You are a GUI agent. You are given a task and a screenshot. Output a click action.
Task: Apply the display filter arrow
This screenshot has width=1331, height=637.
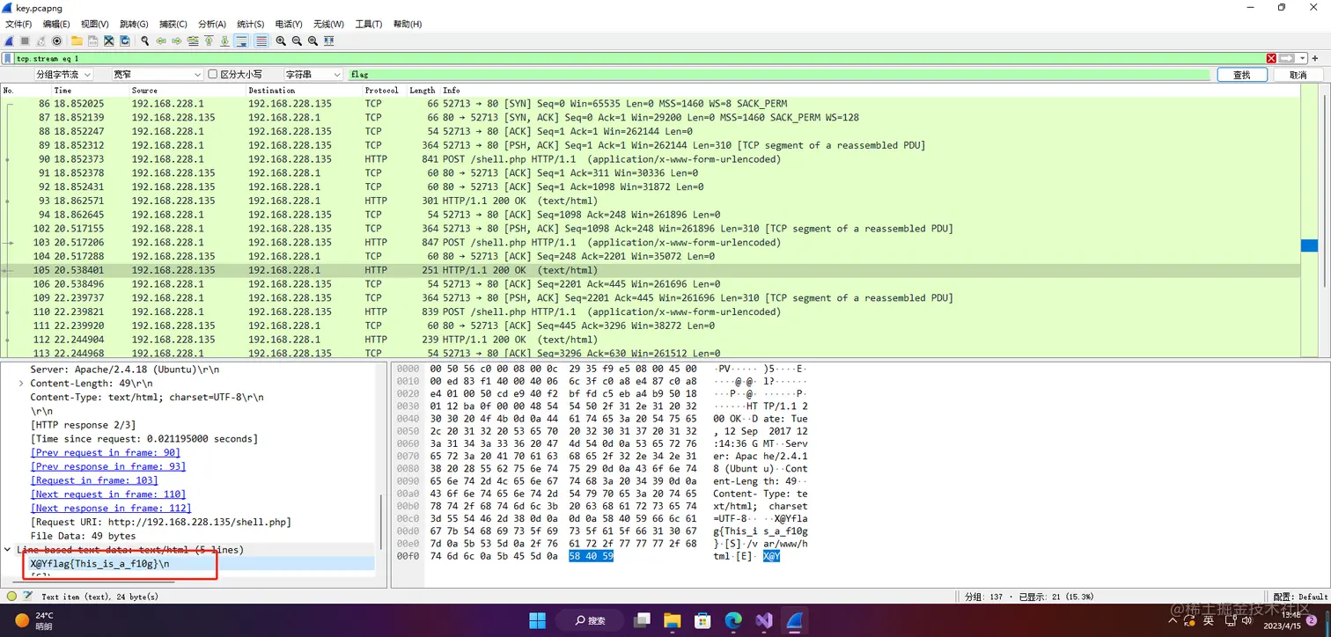coord(1286,58)
